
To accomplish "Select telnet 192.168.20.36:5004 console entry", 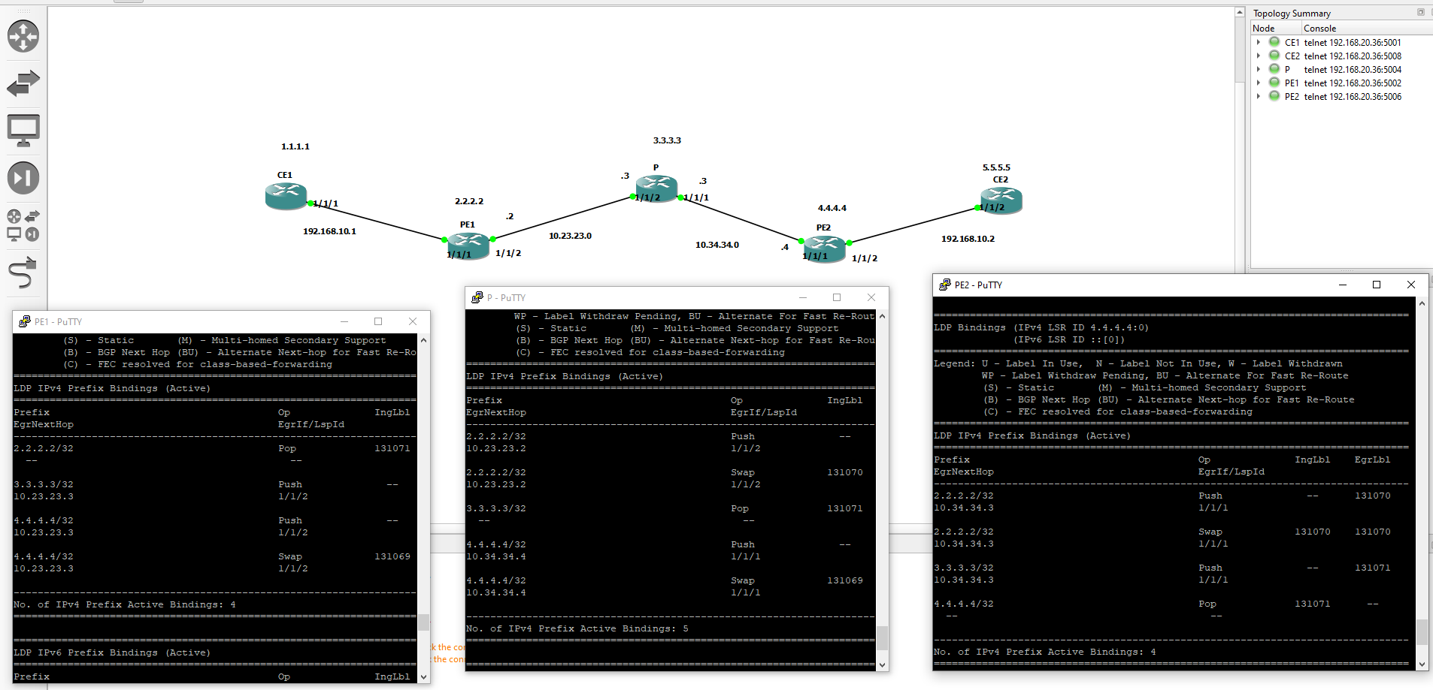I will pos(1353,70).
